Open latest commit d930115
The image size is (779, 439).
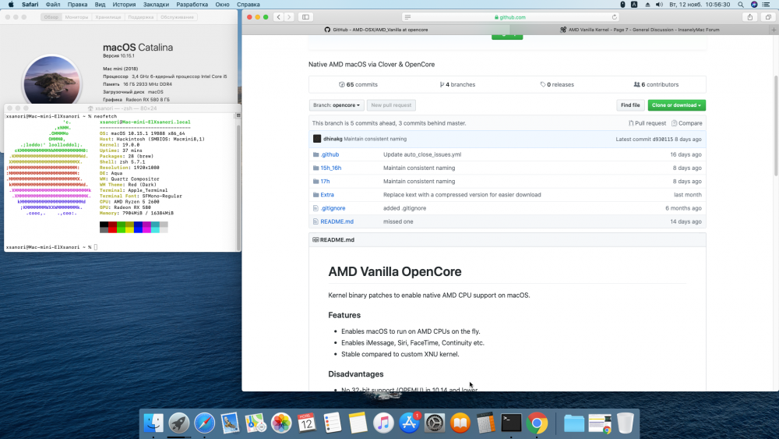[663, 140]
